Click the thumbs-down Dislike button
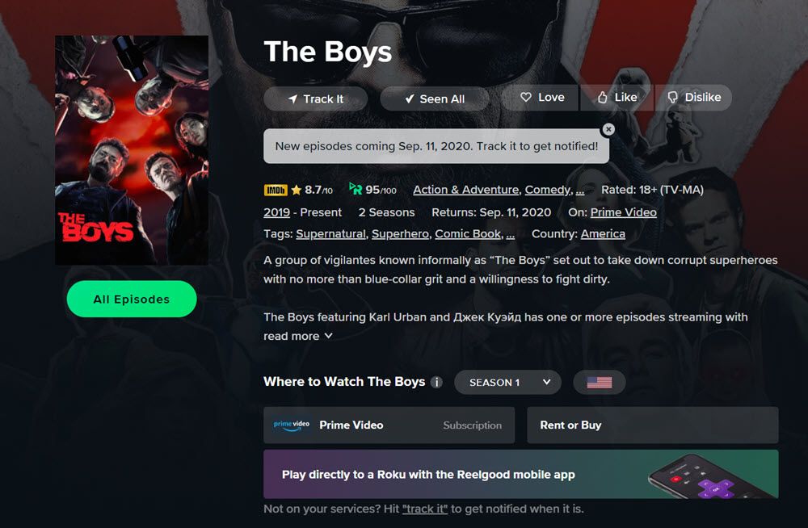This screenshot has height=528, width=808. tap(693, 98)
